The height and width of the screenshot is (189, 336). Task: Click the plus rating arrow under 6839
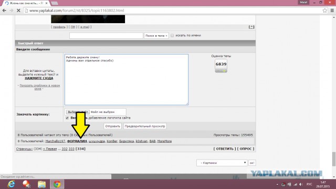click(x=224, y=71)
